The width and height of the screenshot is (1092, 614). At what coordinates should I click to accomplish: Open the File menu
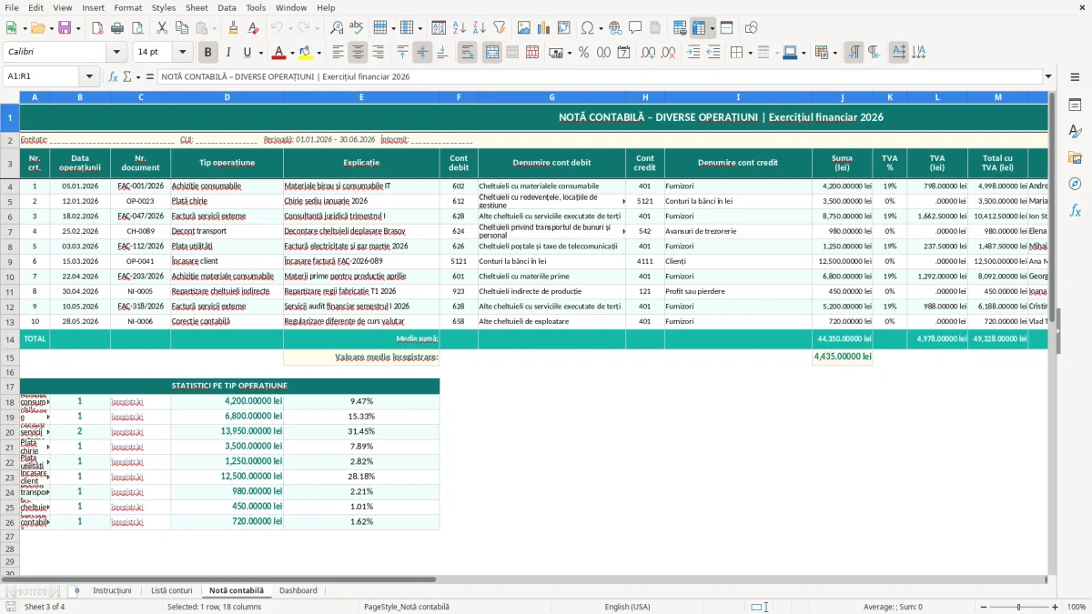pyautogui.click(x=11, y=7)
